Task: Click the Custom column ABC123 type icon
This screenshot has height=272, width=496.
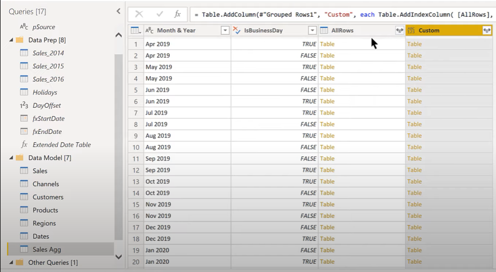Action: [x=411, y=30]
